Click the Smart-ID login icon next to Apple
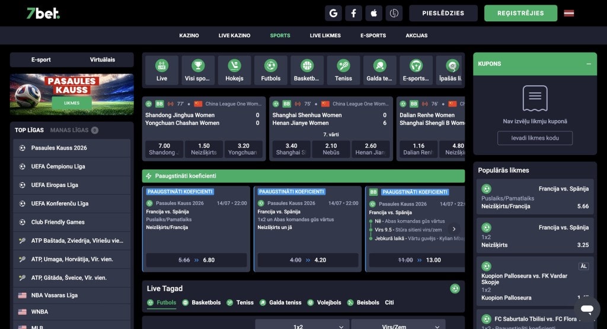This screenshot has height=329, width=607. (394, 13)
